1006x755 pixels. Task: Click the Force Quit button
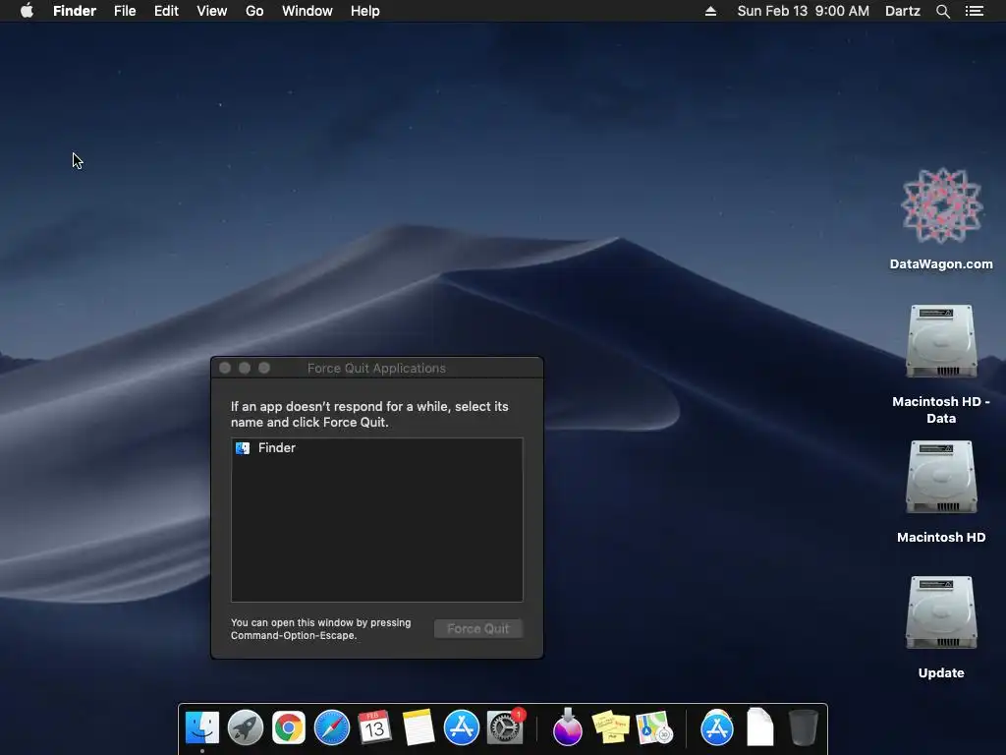point(478,628)
